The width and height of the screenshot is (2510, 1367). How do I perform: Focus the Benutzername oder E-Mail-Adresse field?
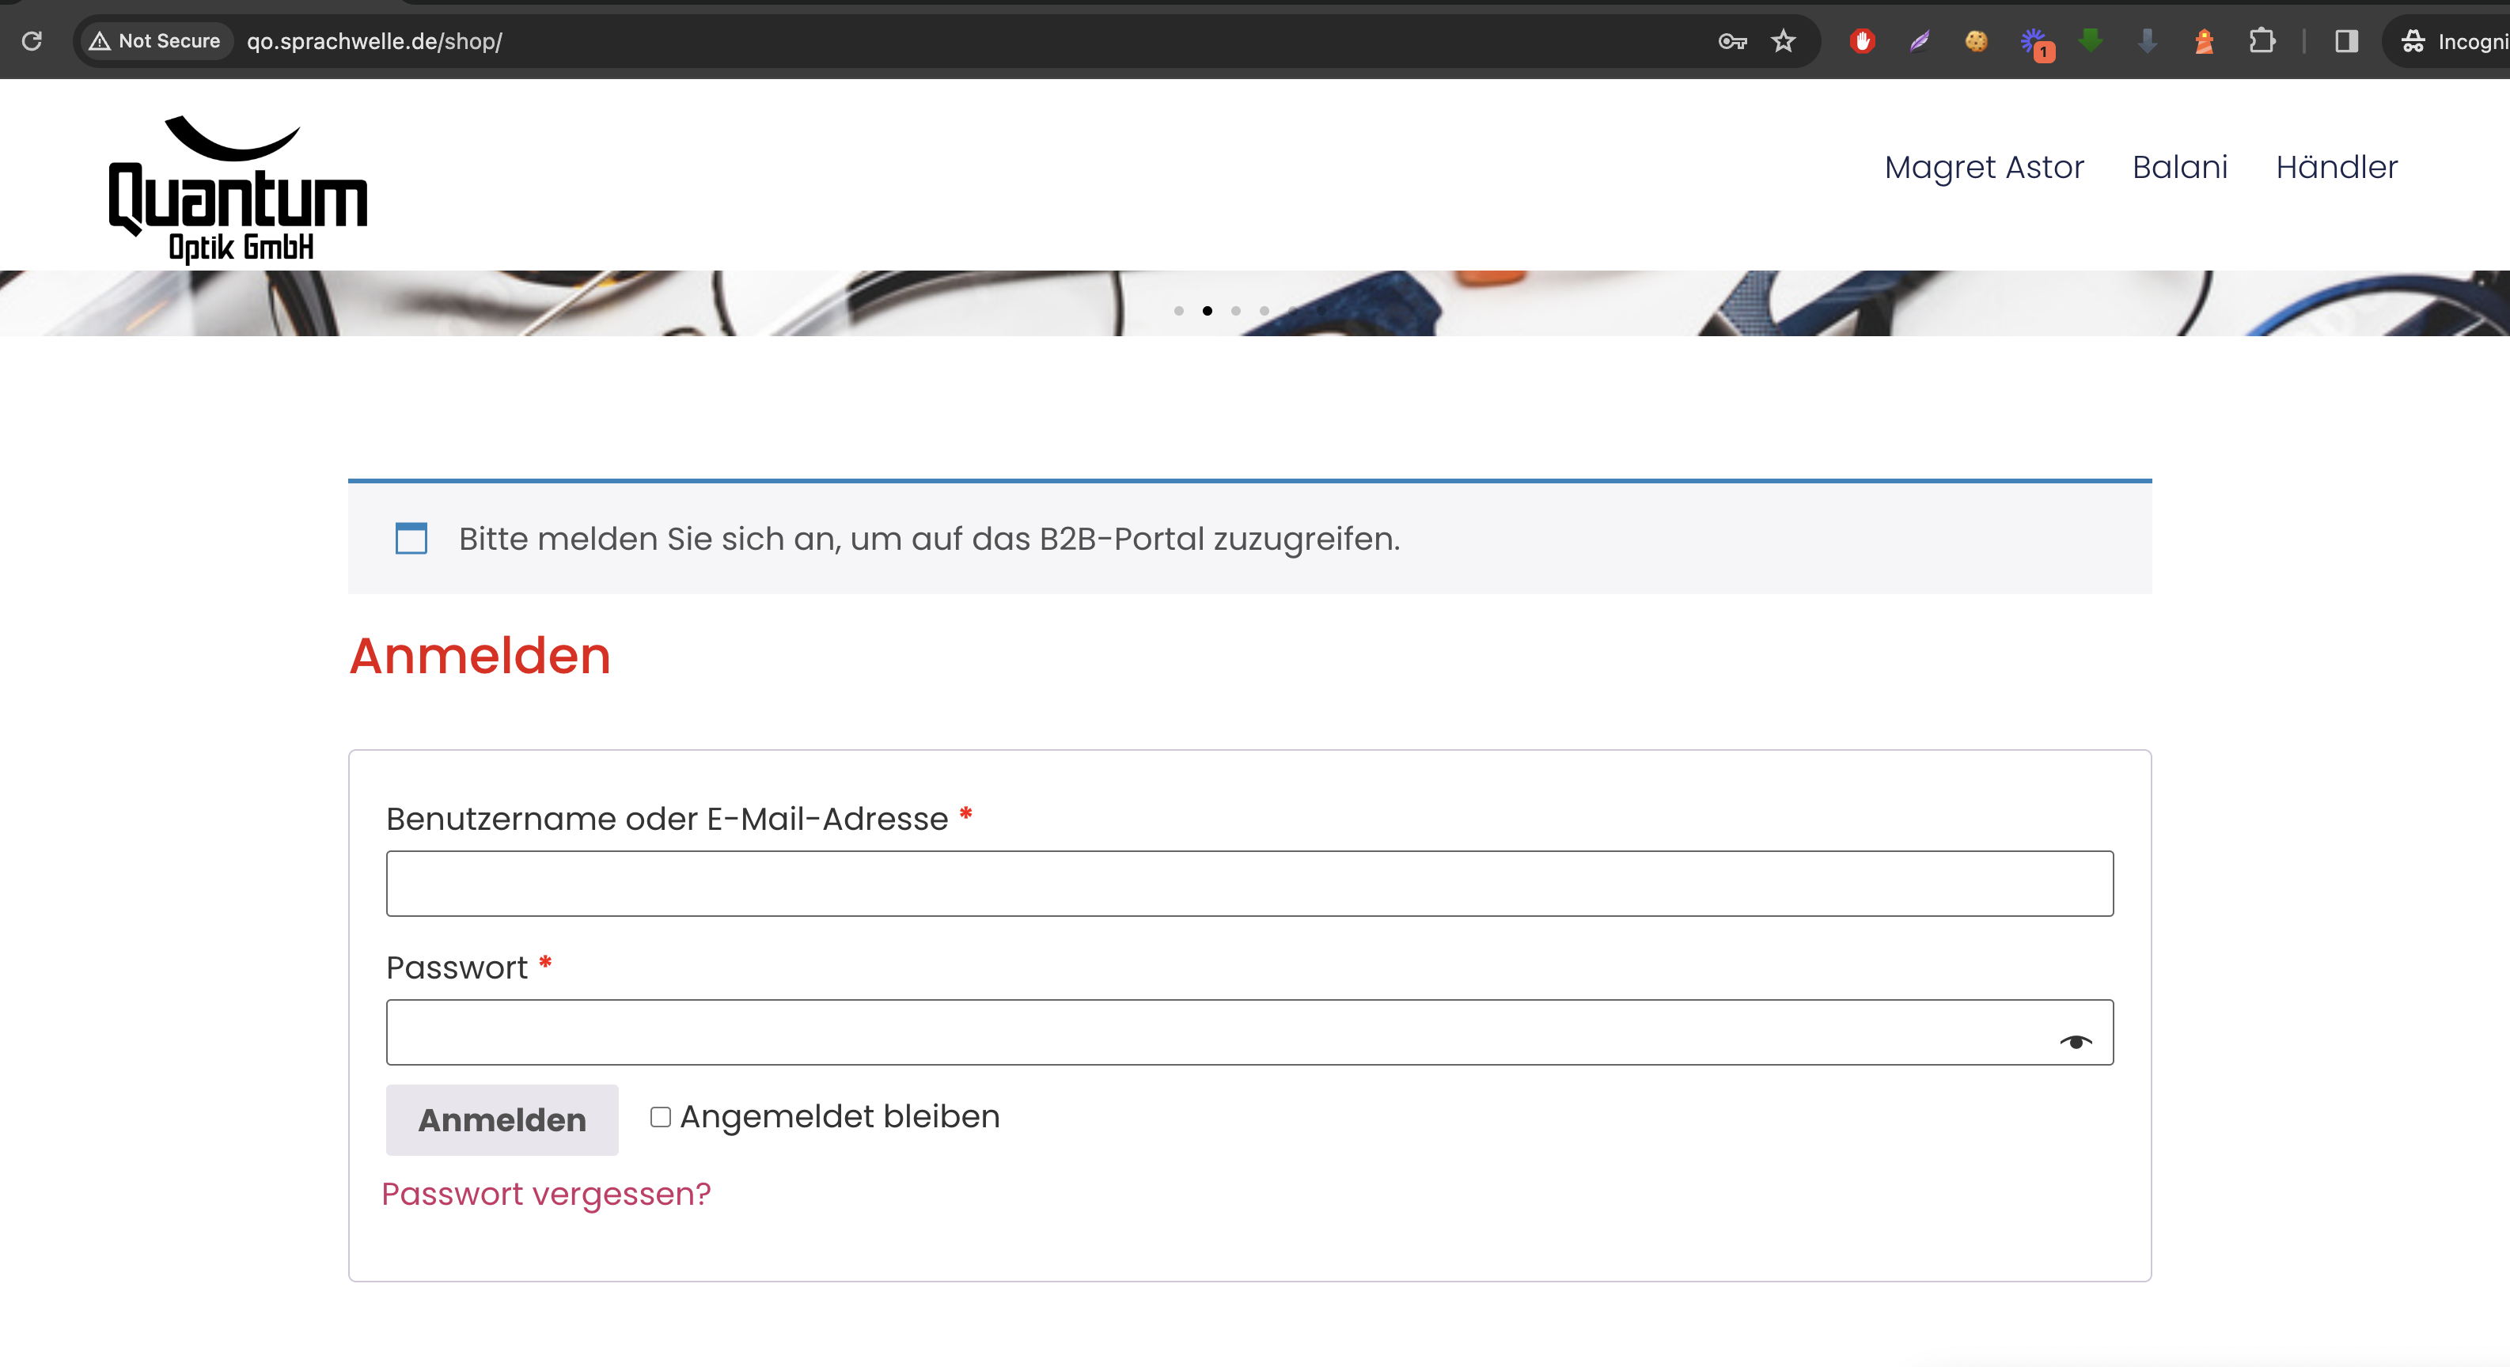(x=1249, y=884)
